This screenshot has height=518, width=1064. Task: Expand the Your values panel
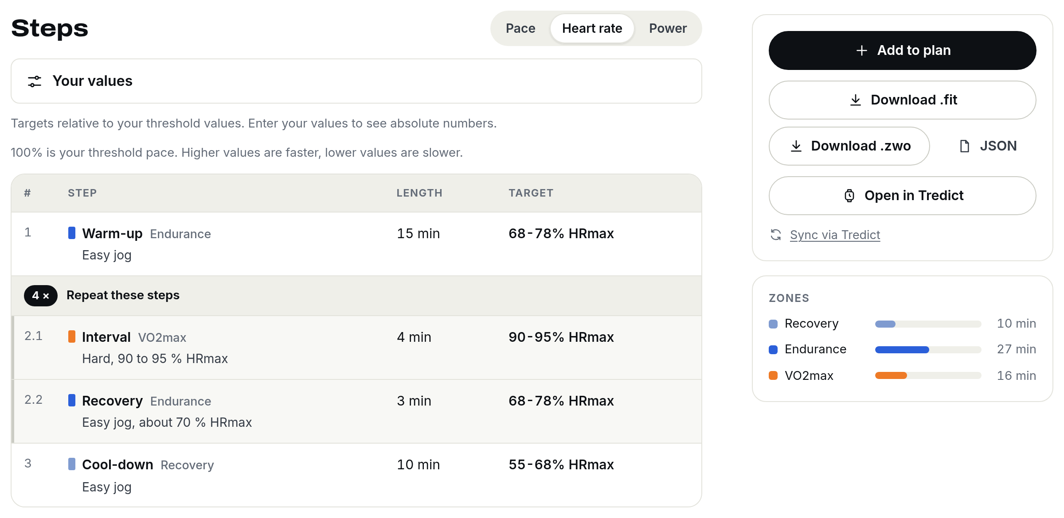(x=356, y=81)
